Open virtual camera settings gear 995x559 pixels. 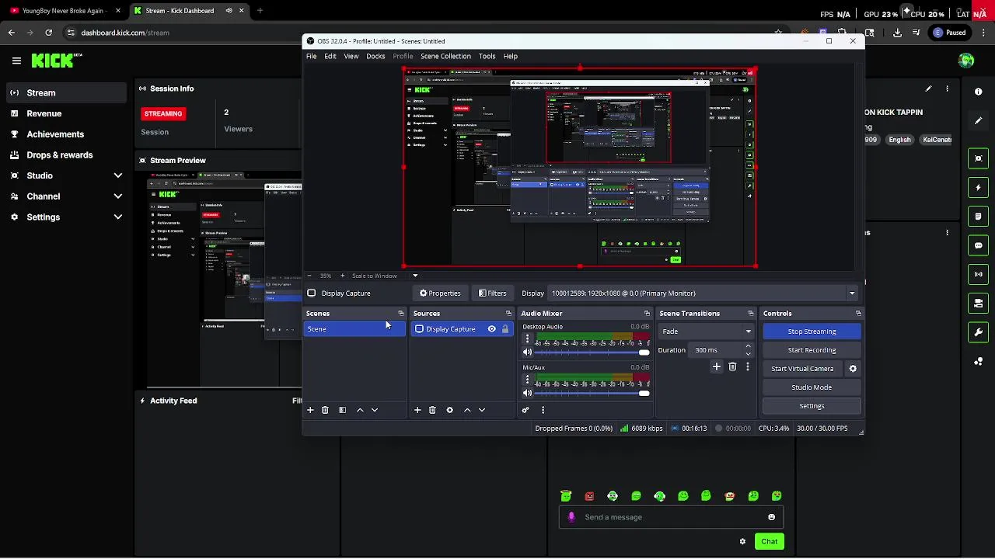tap(853, 369)
